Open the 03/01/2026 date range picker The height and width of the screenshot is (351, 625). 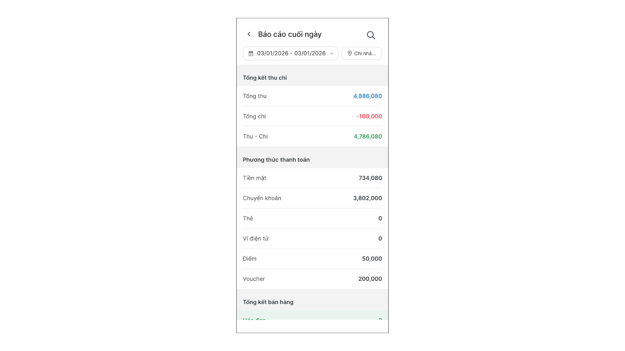(291, 53)
